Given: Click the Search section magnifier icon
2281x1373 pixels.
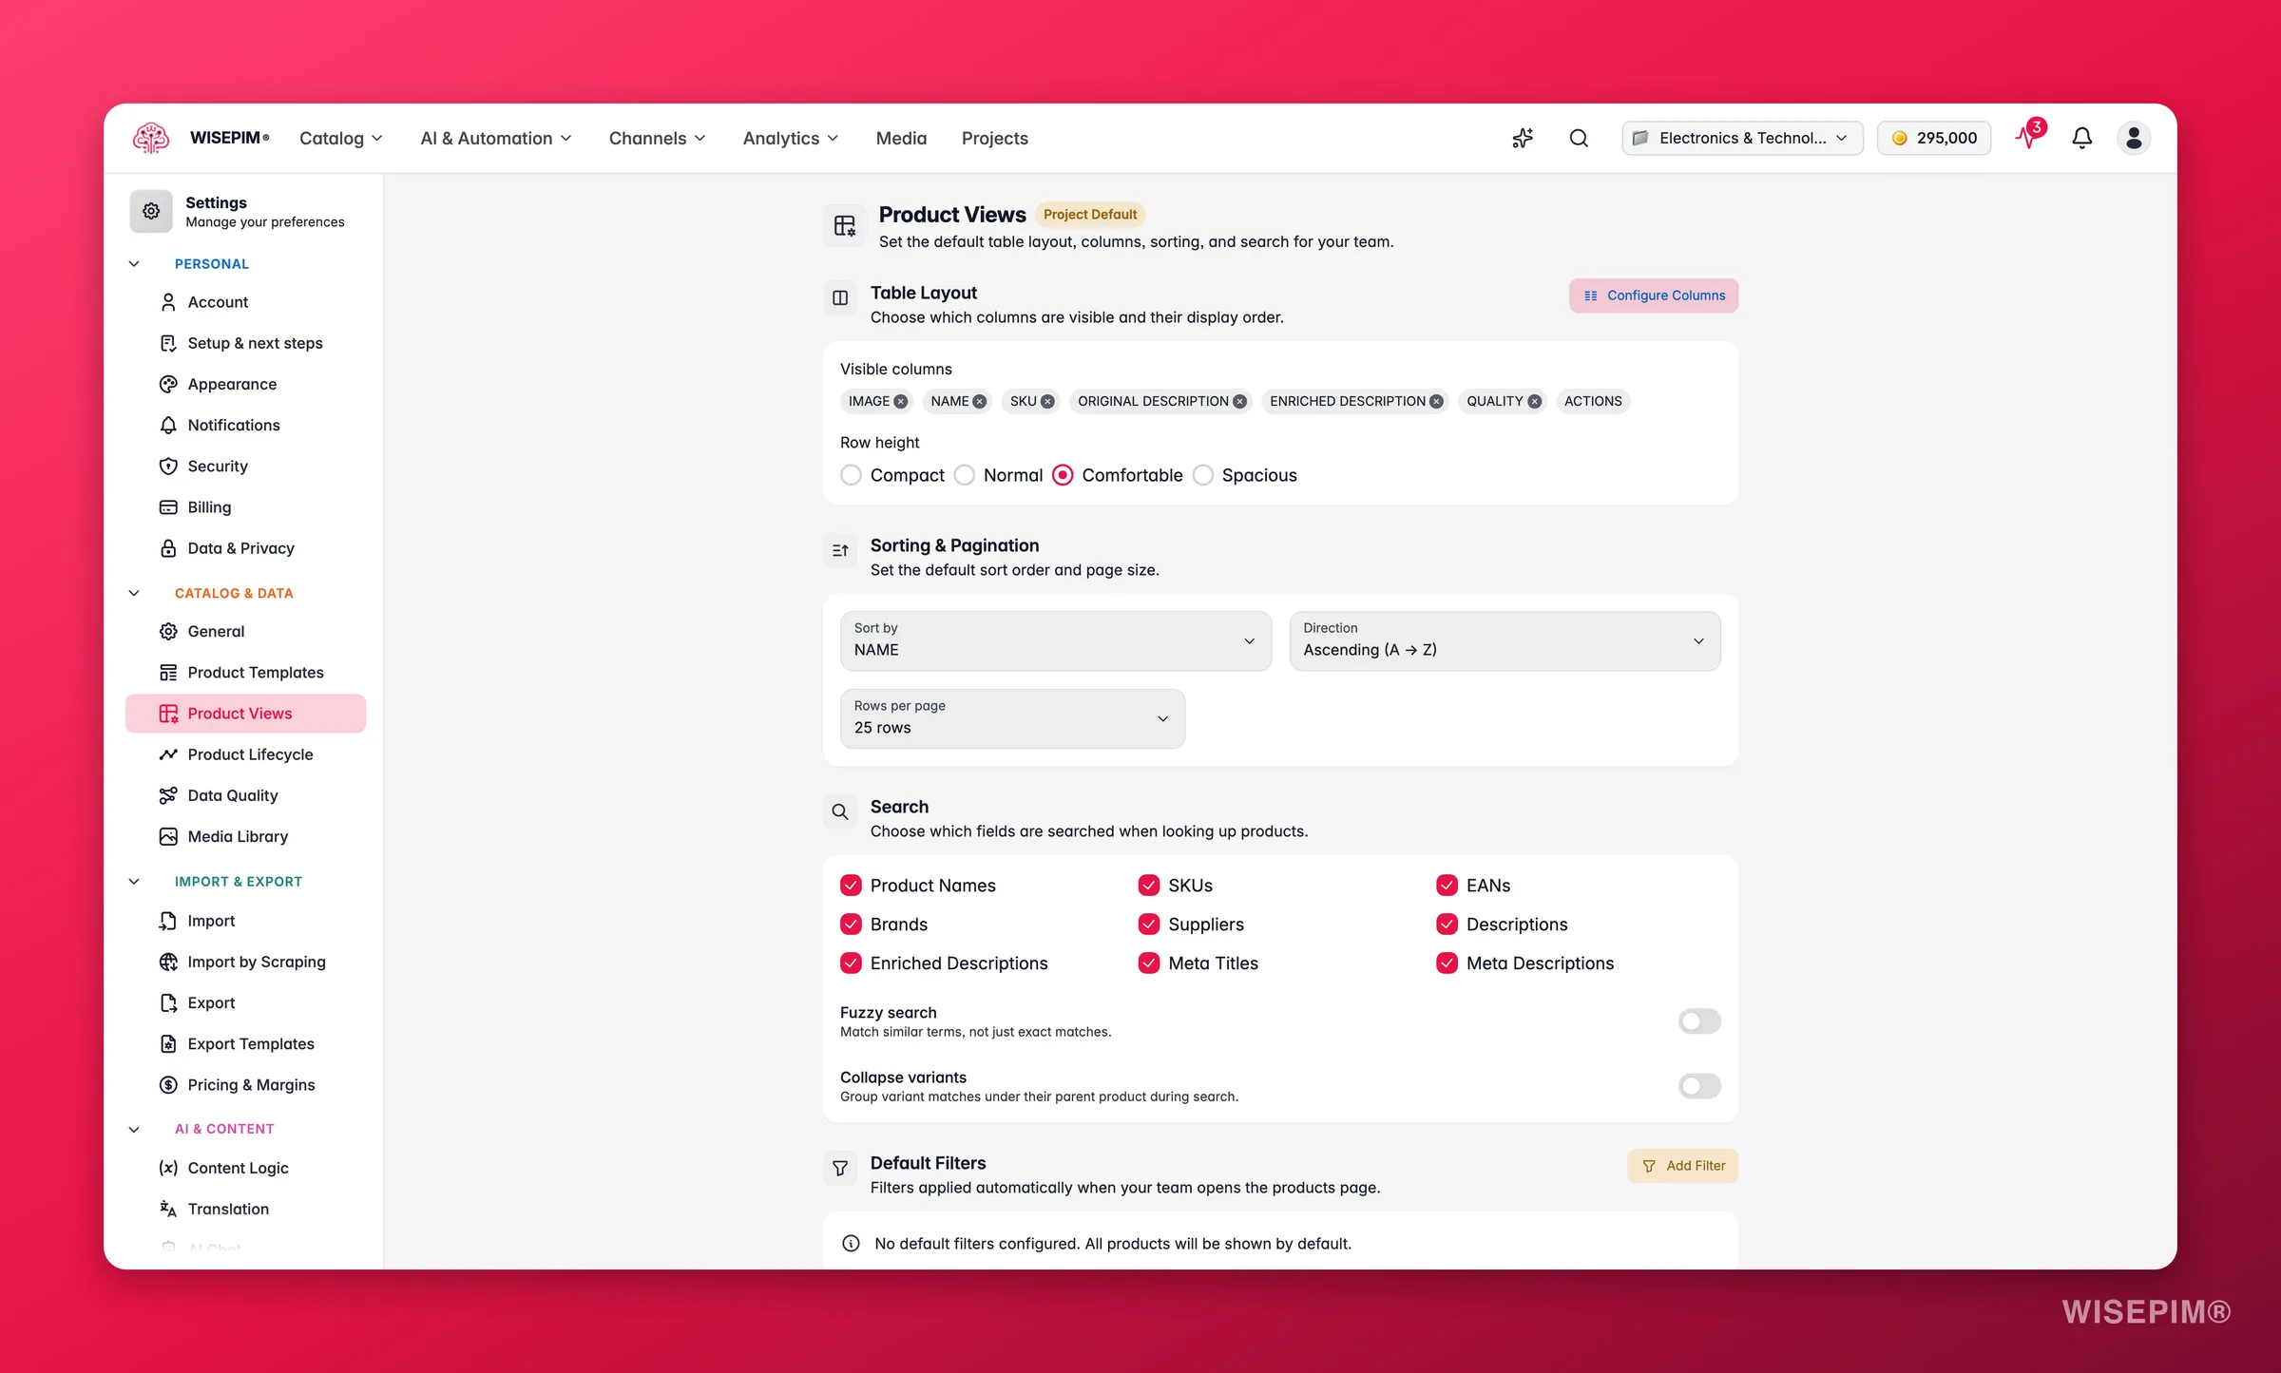Looking at the screenshot, I should (840, 812).
